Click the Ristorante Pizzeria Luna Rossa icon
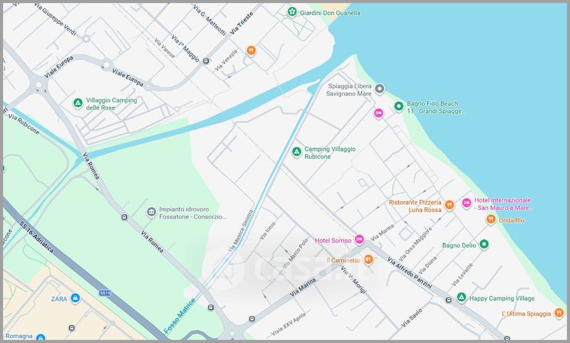Viewport: 570px width, 343px height. [x=450, y=206]
